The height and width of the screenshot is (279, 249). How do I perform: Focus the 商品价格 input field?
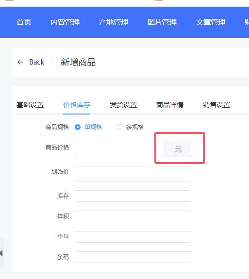pyautogui.click(x=120, y=149)
